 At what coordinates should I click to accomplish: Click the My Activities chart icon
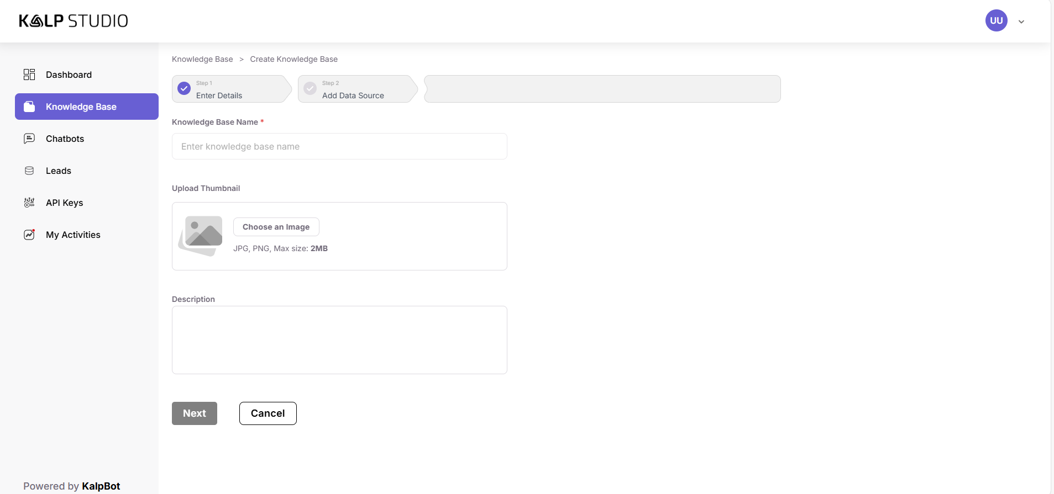pyautogui.click(x=29, y=235)
